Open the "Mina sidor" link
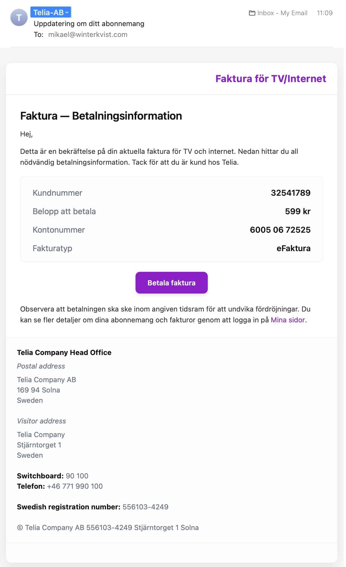This screenshot has height=567, width=346. click(288, 320)
